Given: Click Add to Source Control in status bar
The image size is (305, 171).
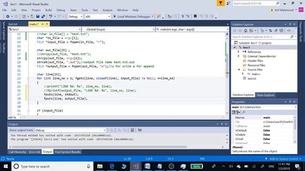Looking at the screenshot, I should [x=284, y=159].
